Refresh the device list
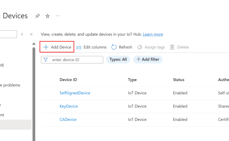The width and height of the screenshot is (229, 141). click(x=122, y=47)
